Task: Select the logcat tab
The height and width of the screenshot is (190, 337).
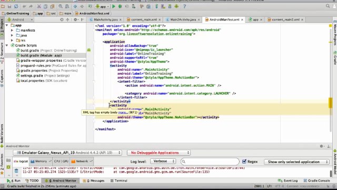Action: pyautogui.click(x=21, y=161)
